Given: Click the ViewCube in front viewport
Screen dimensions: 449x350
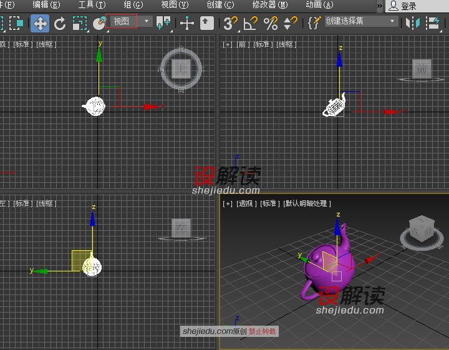Looking at the screenshot, I should click(422, 69).
